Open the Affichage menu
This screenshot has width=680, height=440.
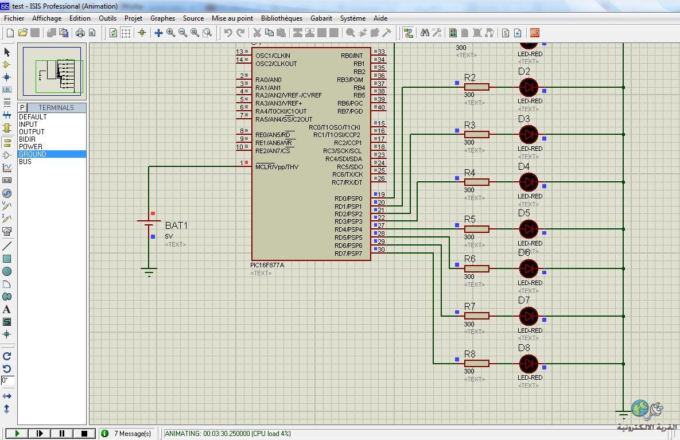pyautogui.click(x=47, y=18)
